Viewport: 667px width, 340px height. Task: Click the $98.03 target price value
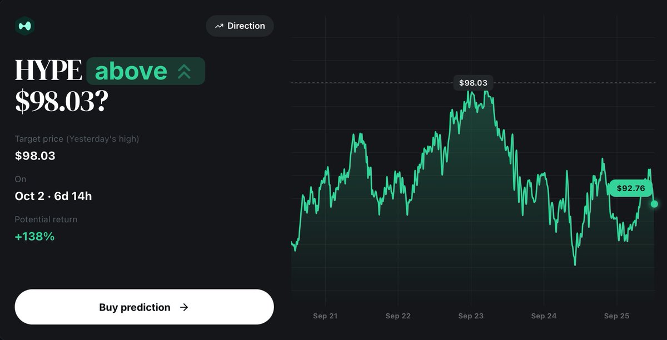click(x=35, y=156)
